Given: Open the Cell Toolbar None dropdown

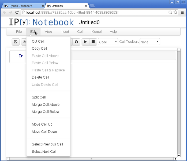Looking at the screenshot, I should coord(150,42).
